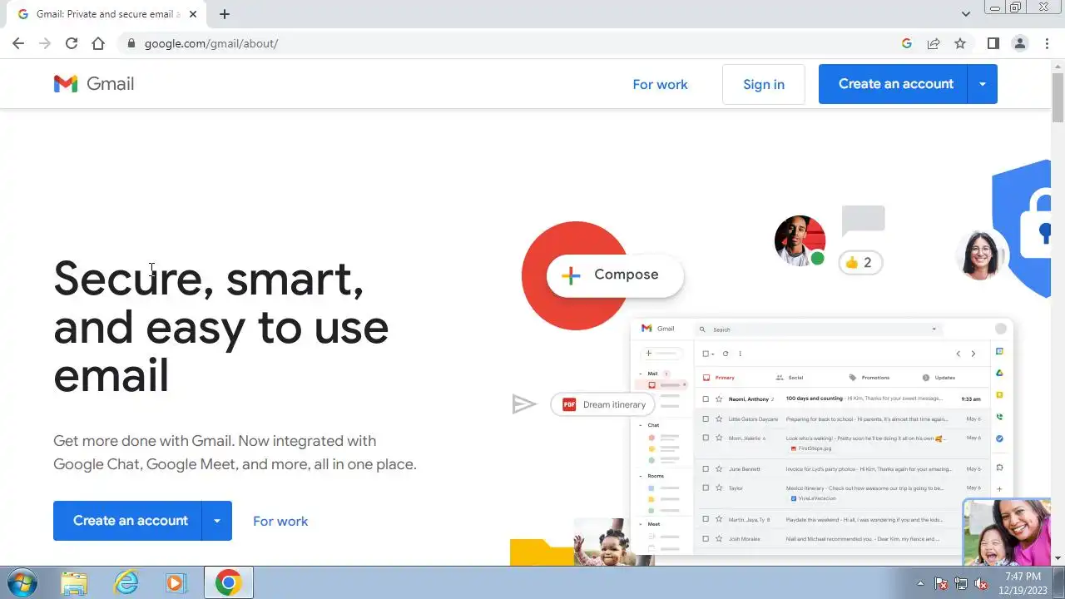
Task: Click the Gmail logo in the header
Action: (94, 83)
